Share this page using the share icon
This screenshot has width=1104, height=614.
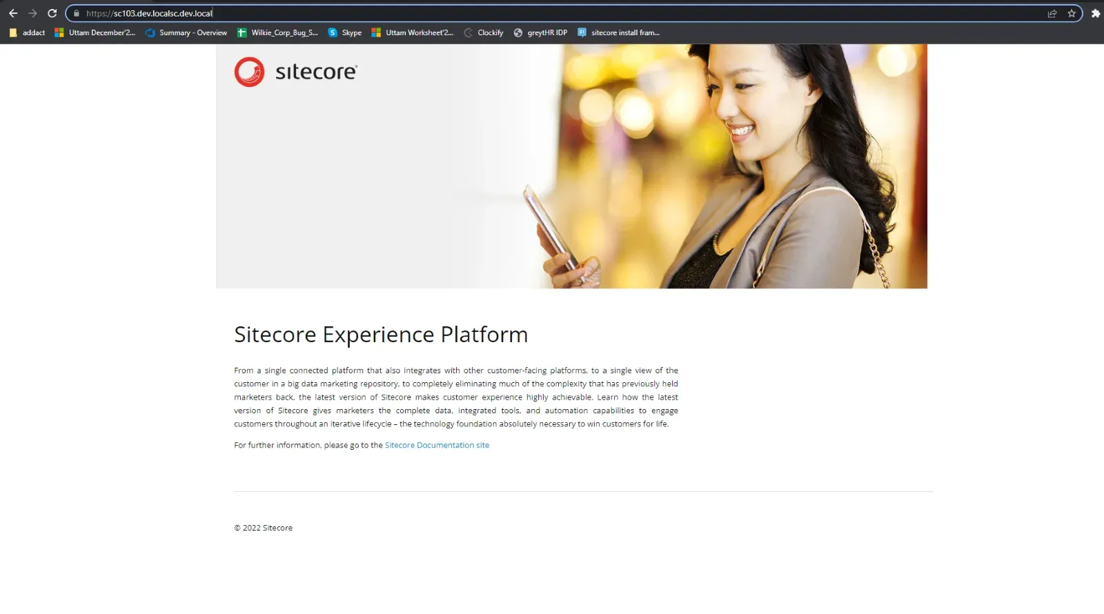pos(1052,13)
